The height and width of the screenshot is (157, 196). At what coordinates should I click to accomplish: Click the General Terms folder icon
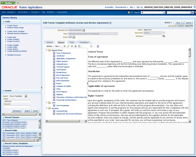pyautogui.click(x=49, y=50)
